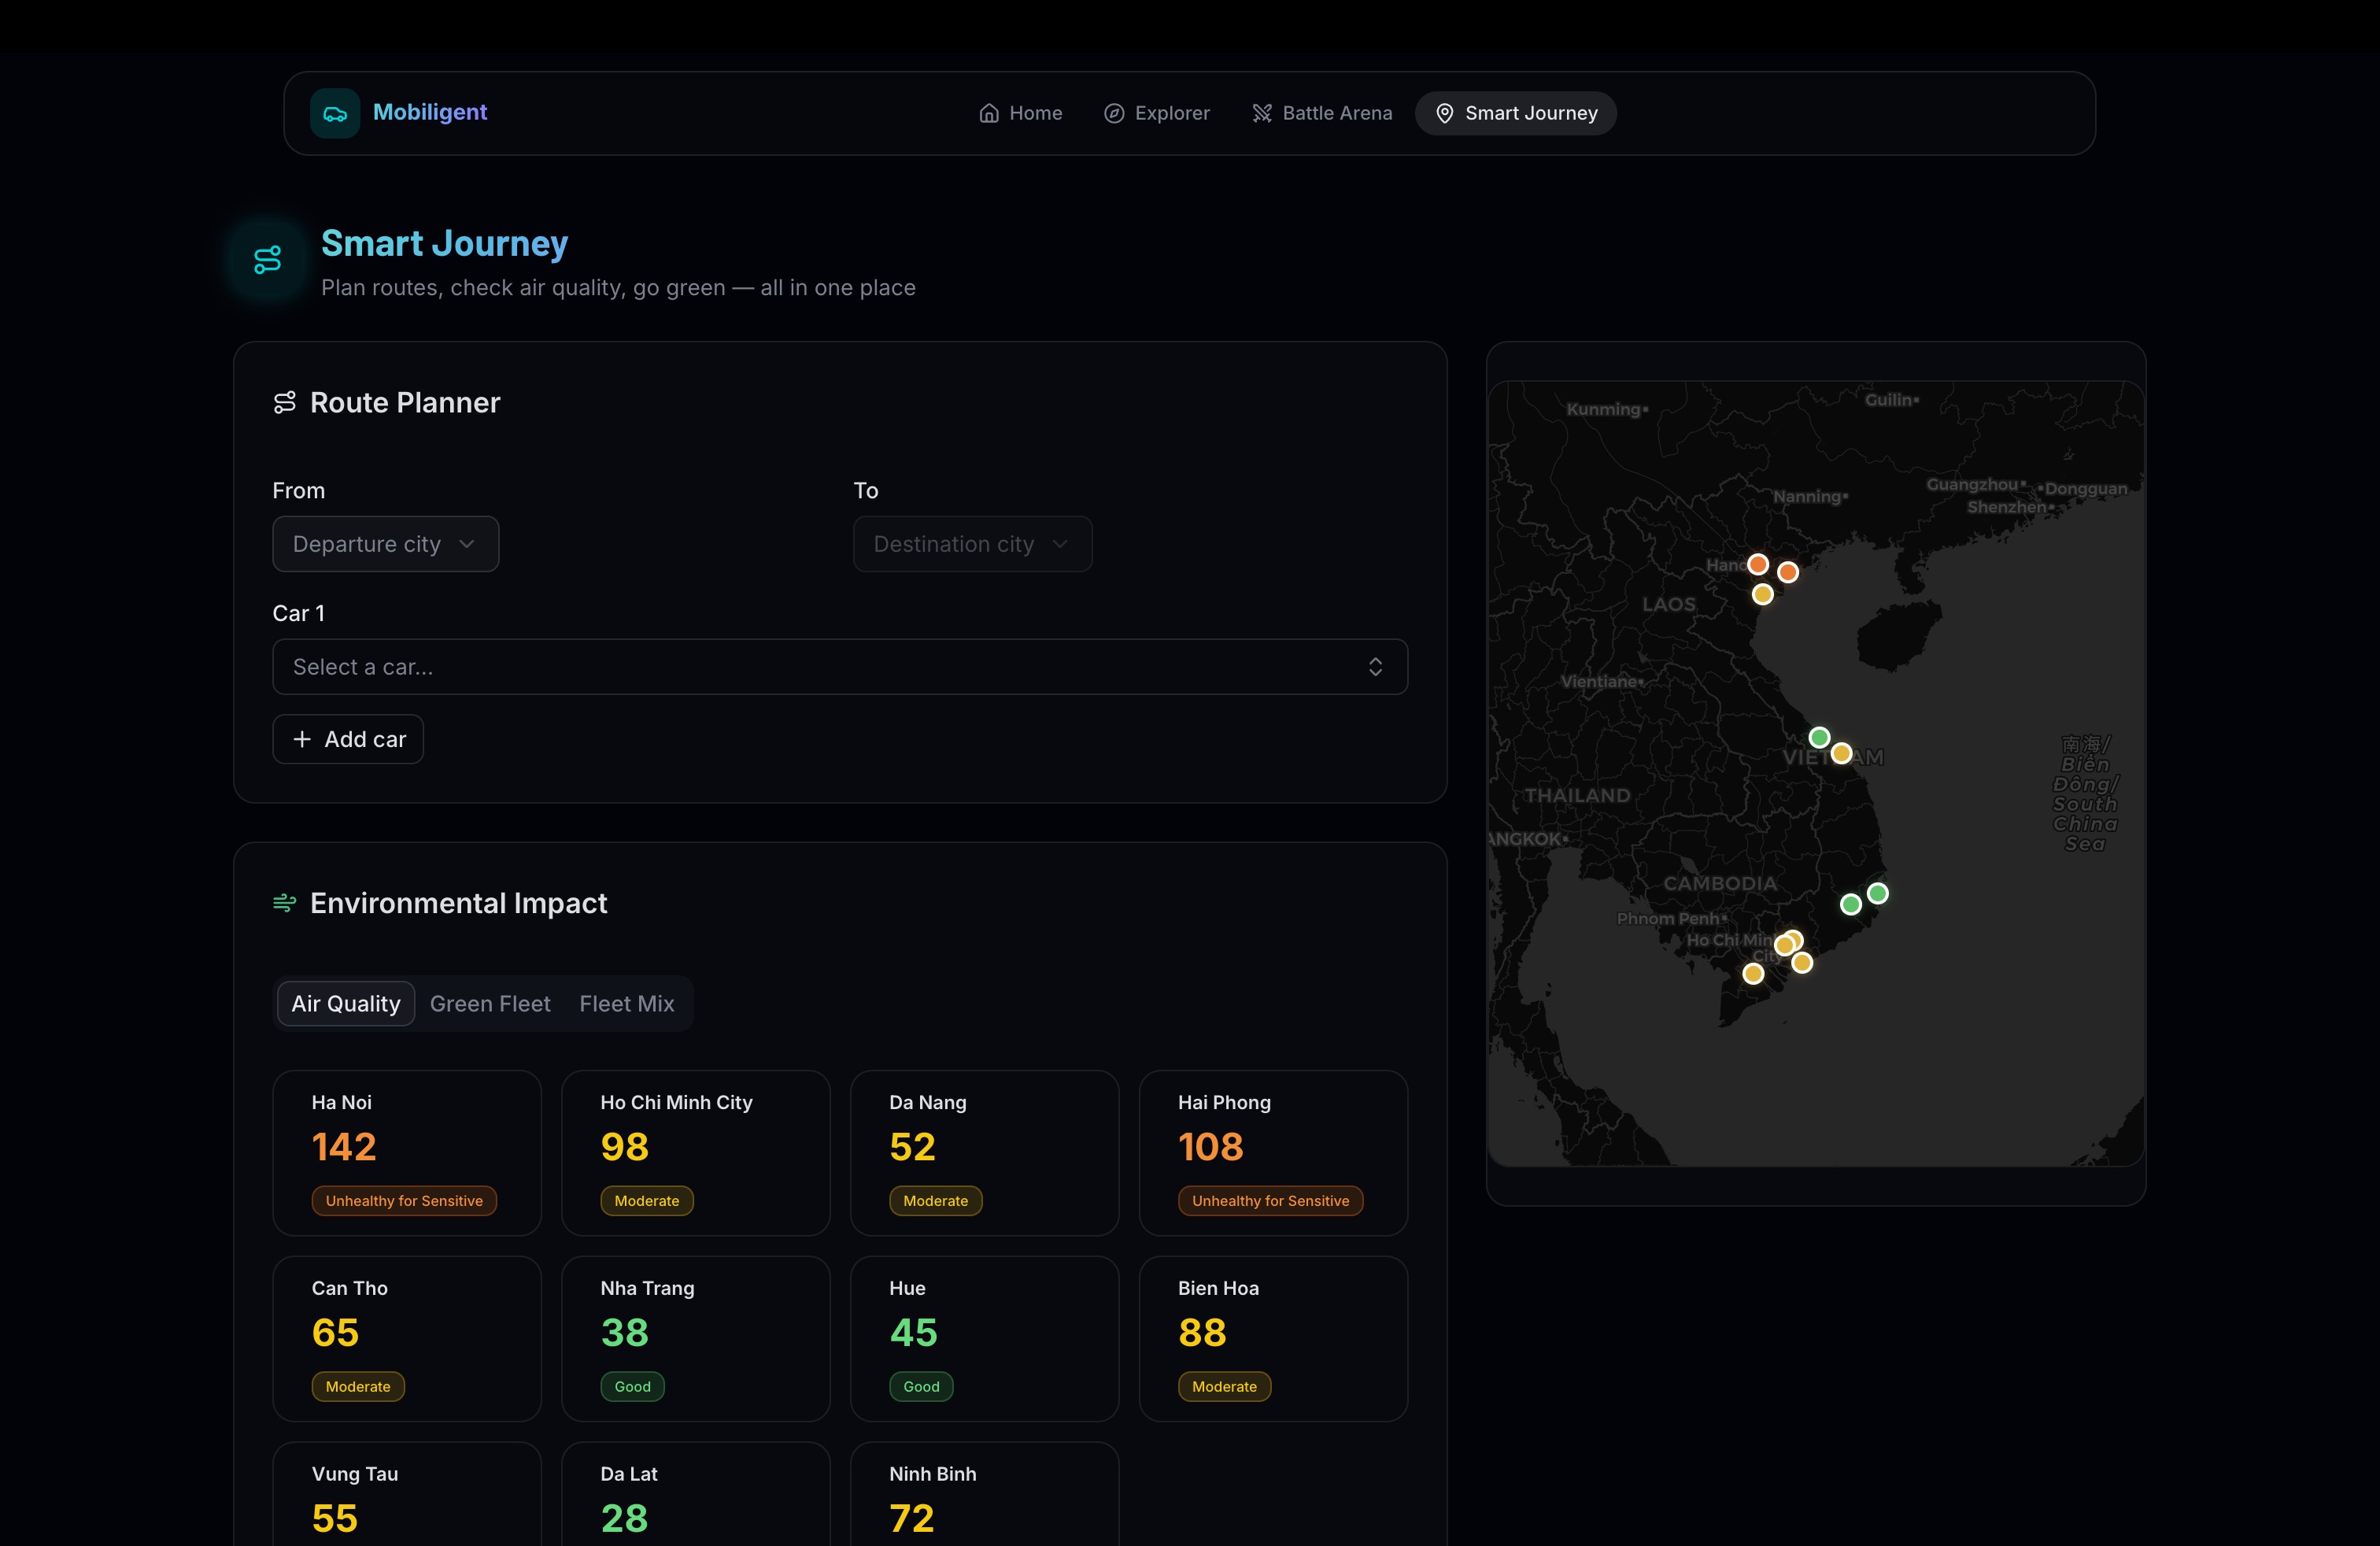2380x1546 pixels.
Task: Navigate to Home in top navigation
Action: click(1020, 113)
